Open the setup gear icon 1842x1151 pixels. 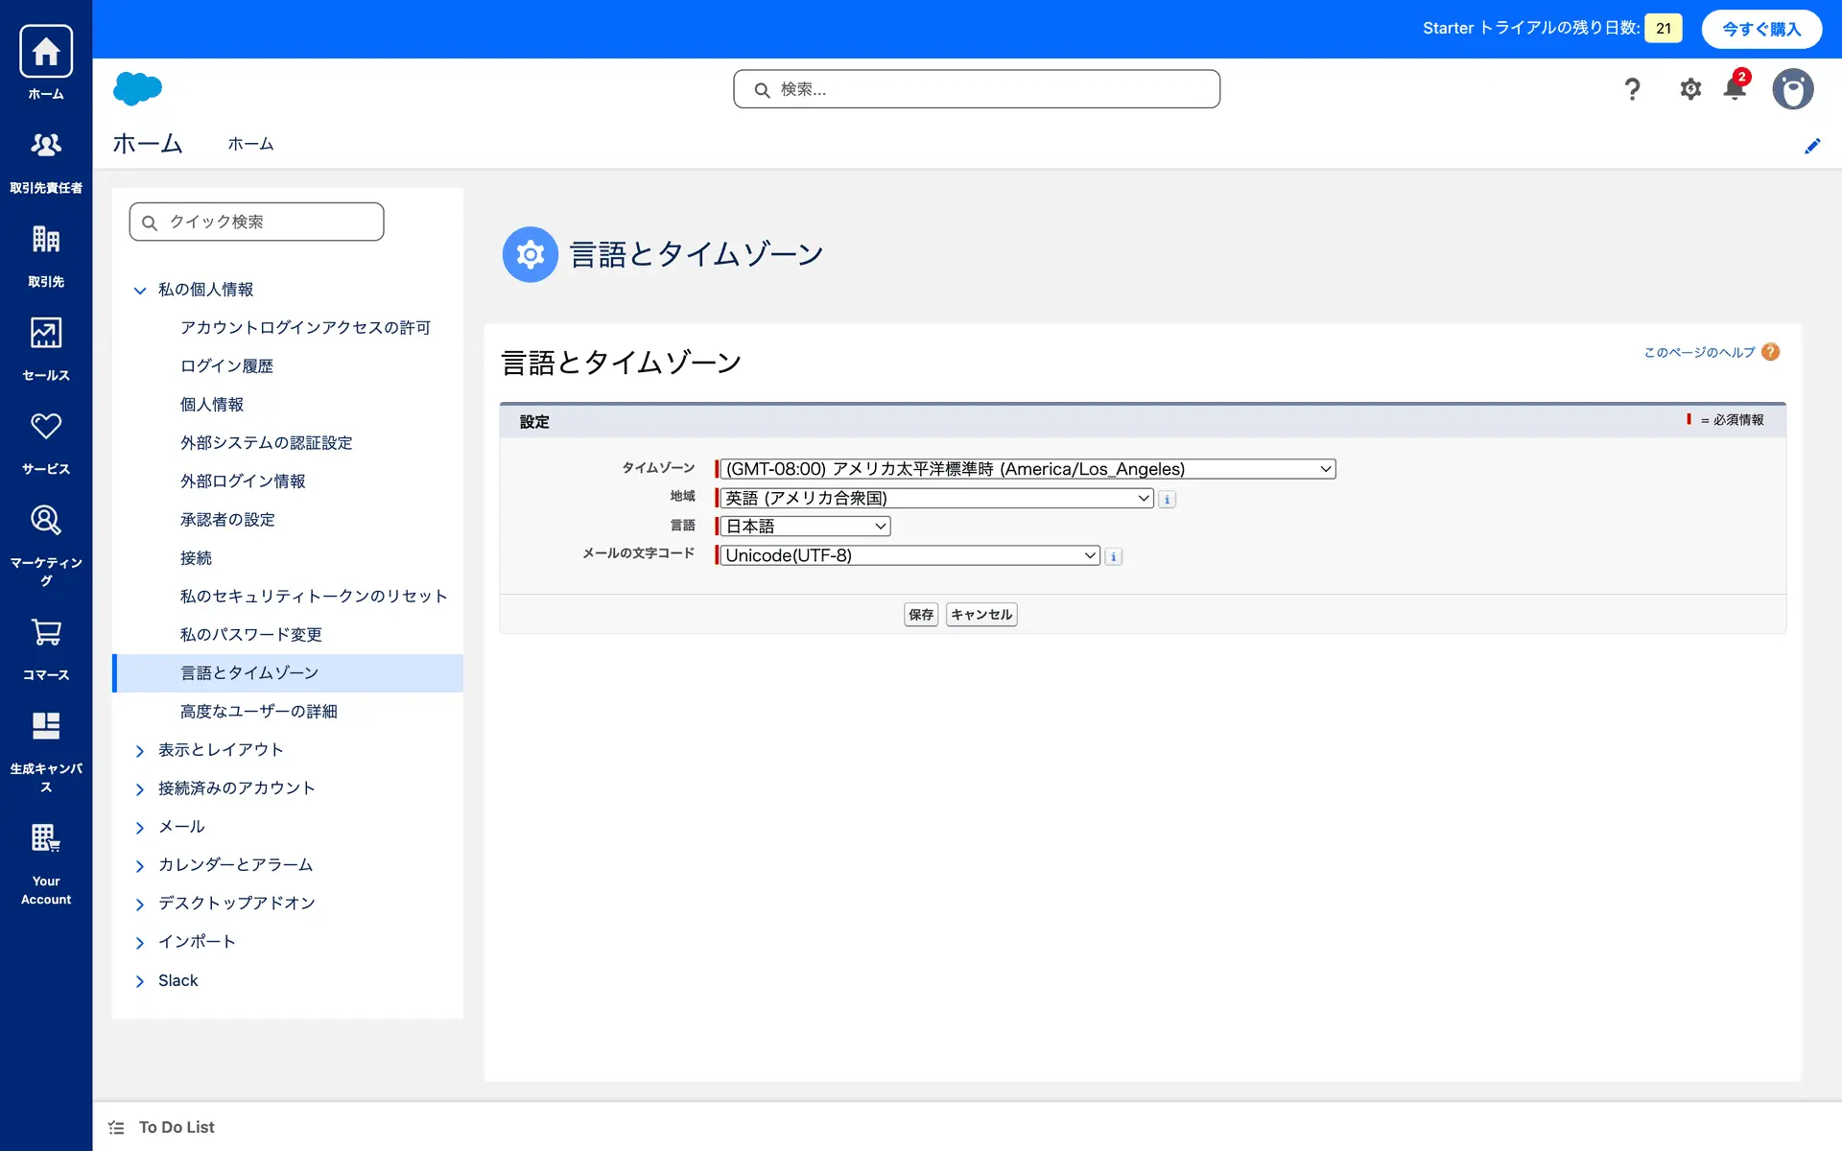point(1689,89)
